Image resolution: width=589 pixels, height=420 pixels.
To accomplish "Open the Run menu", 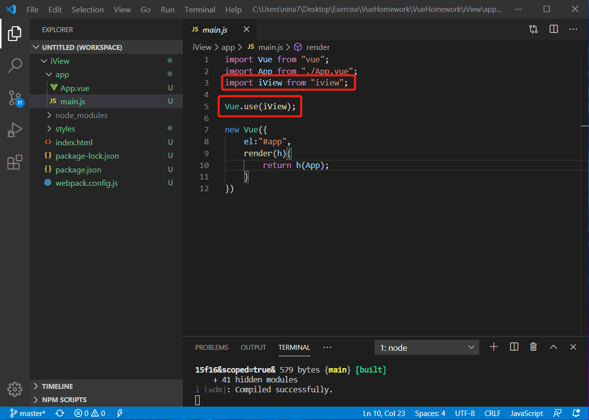I will (x=168, y=9).
